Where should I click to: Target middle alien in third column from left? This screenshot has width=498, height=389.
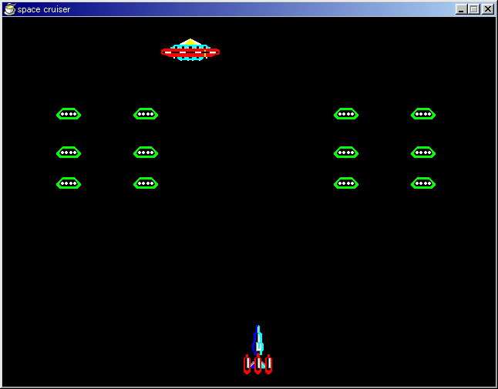tap(346, 153)
